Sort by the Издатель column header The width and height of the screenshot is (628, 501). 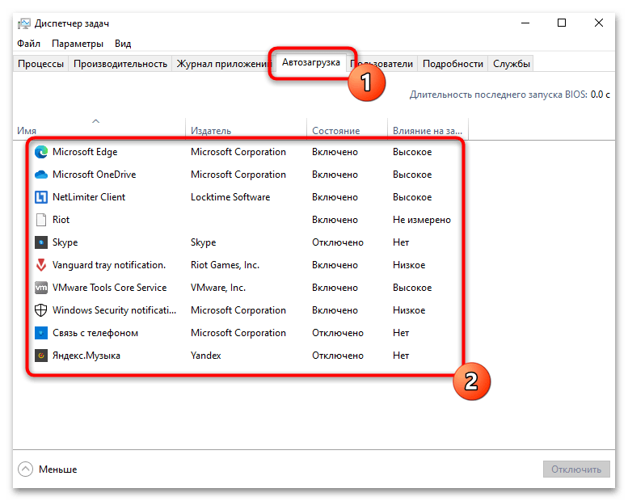[x=246, y=129]
